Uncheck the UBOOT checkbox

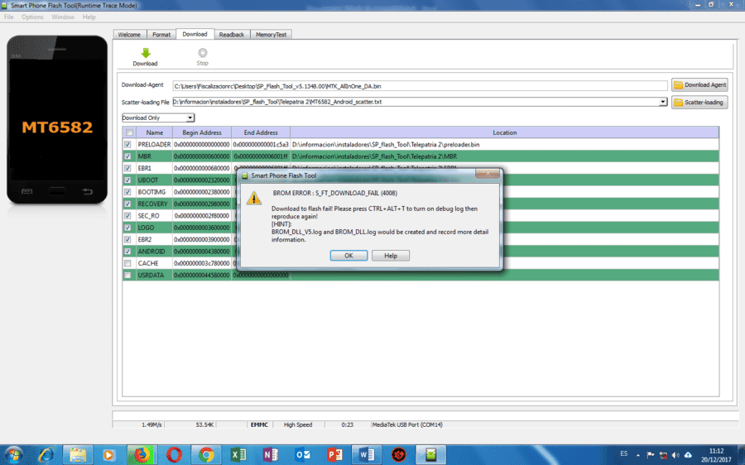pos(127,180)
